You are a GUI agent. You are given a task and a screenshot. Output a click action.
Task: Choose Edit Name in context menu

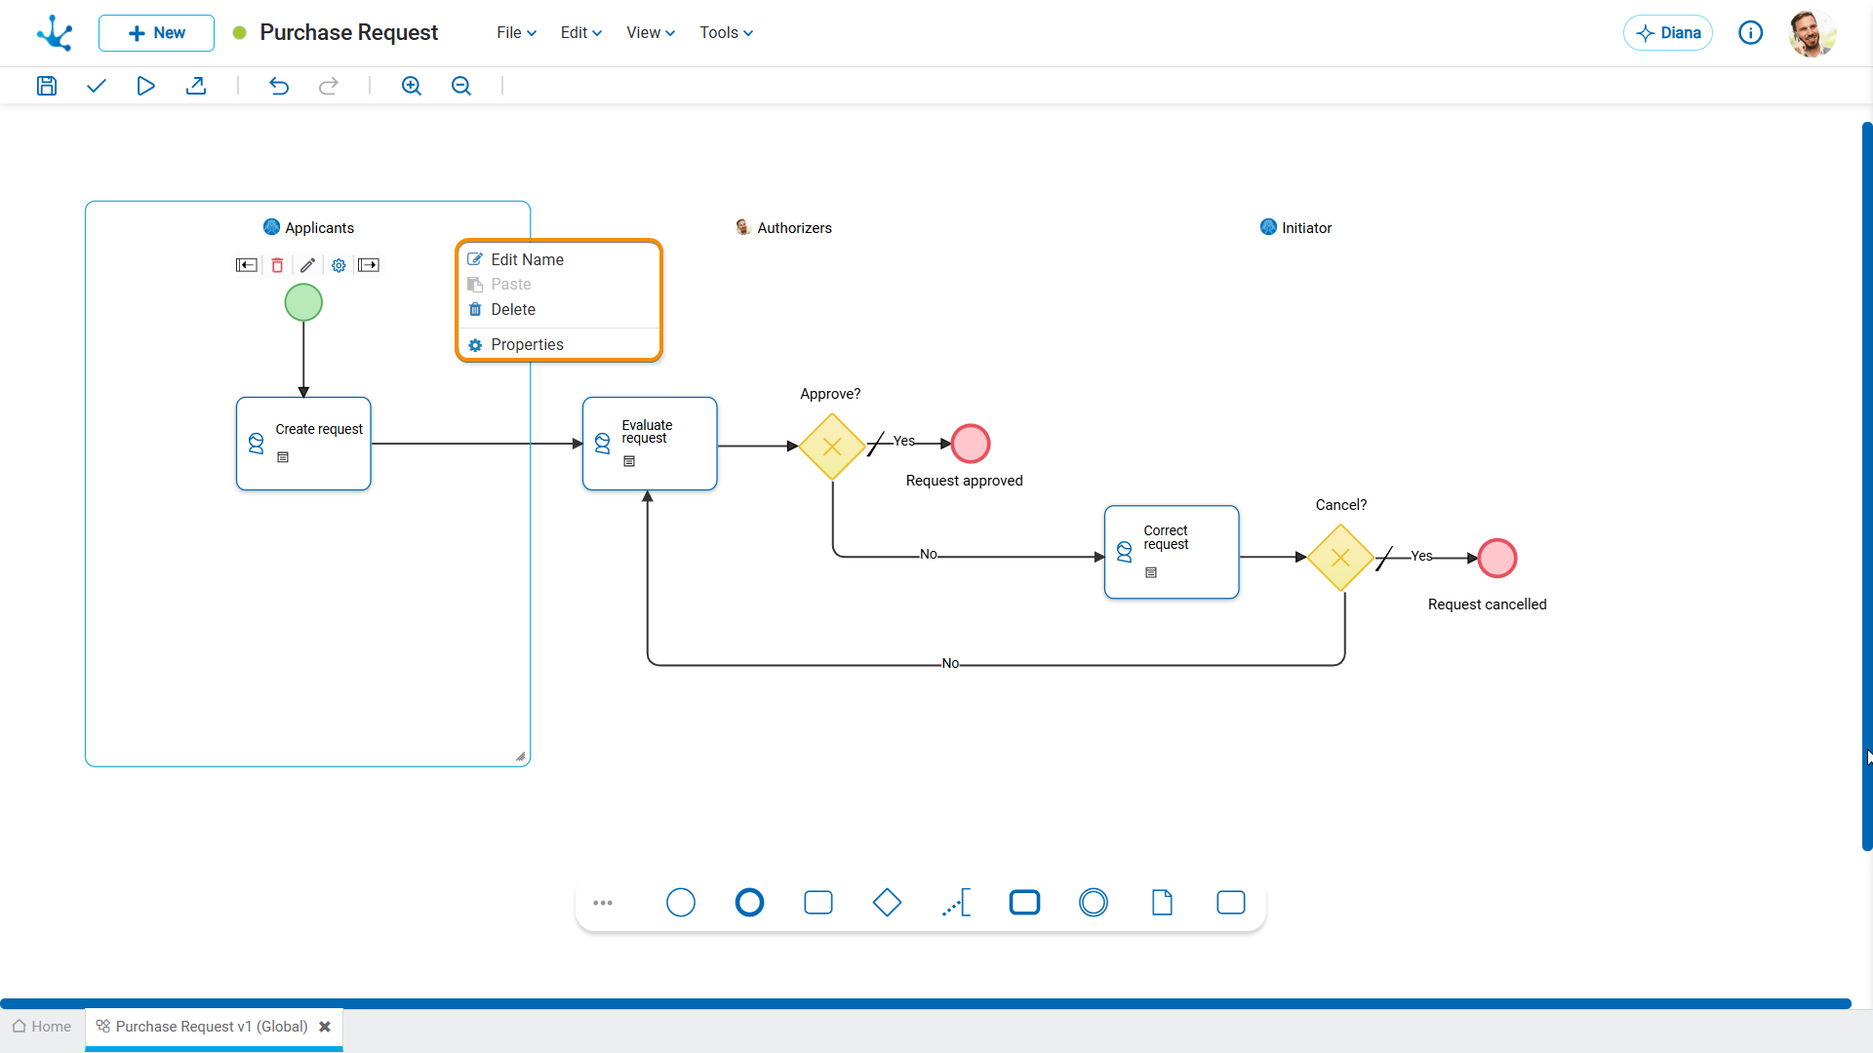[559, 259]
